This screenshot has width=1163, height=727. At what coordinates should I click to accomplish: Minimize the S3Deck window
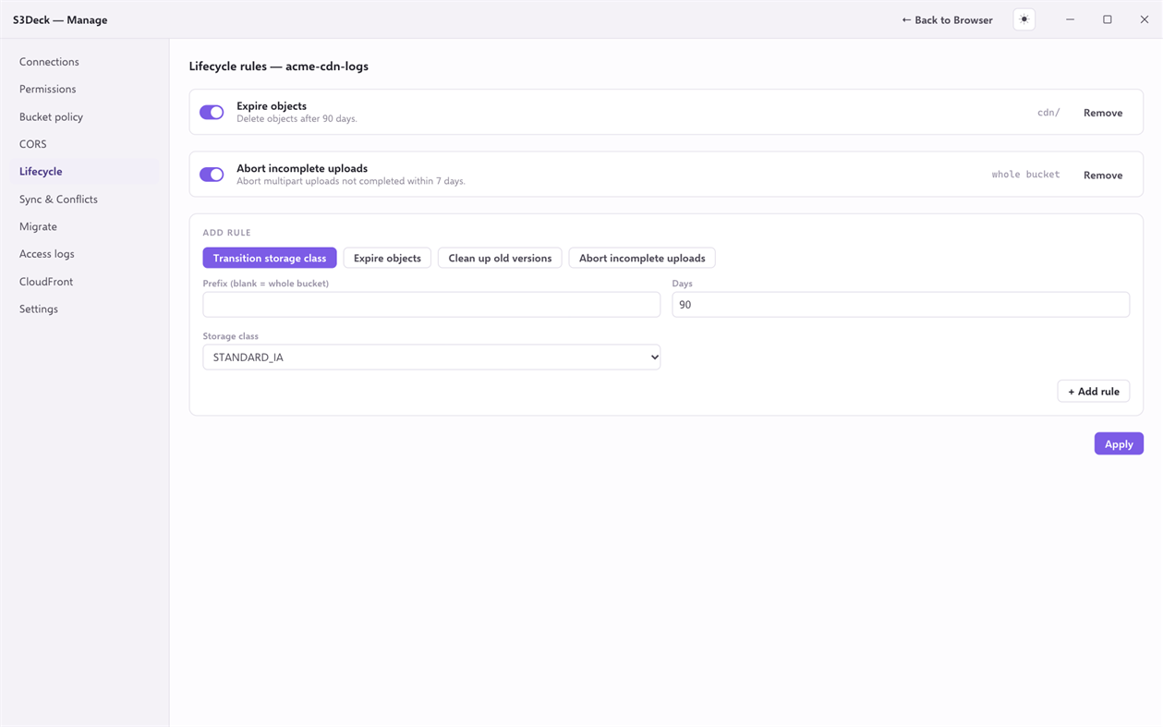tap(1070, 19)
